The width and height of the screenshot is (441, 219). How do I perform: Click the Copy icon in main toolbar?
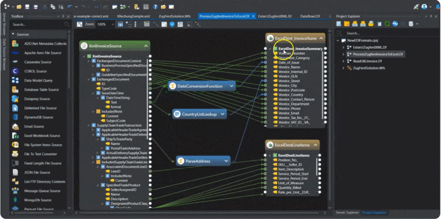click(x=53, y=7)
